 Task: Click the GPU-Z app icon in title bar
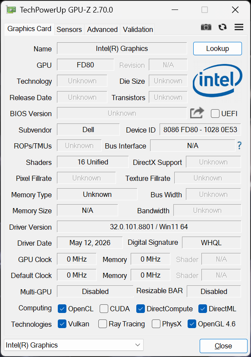pyautogui.click(x=11, y=10)
